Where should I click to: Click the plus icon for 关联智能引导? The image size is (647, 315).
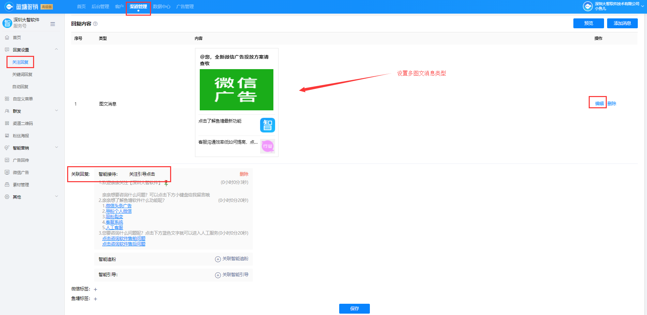pos(218,275)
